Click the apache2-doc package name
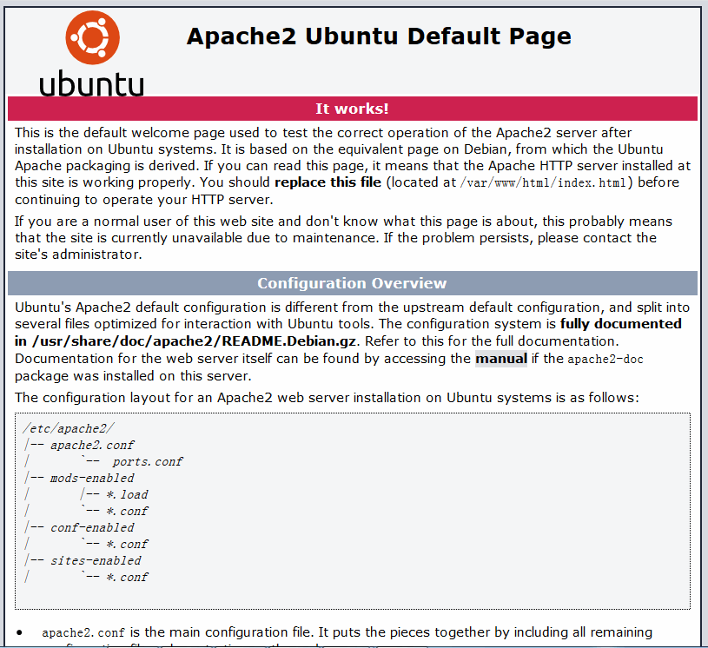Image resolution: width=708 pixels, height=648 pixels. coord(605,360)
